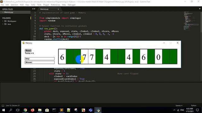Viewport: 202px width, 113px height.
Task: Click the Workspace folder icon
Action: [5, 21]
